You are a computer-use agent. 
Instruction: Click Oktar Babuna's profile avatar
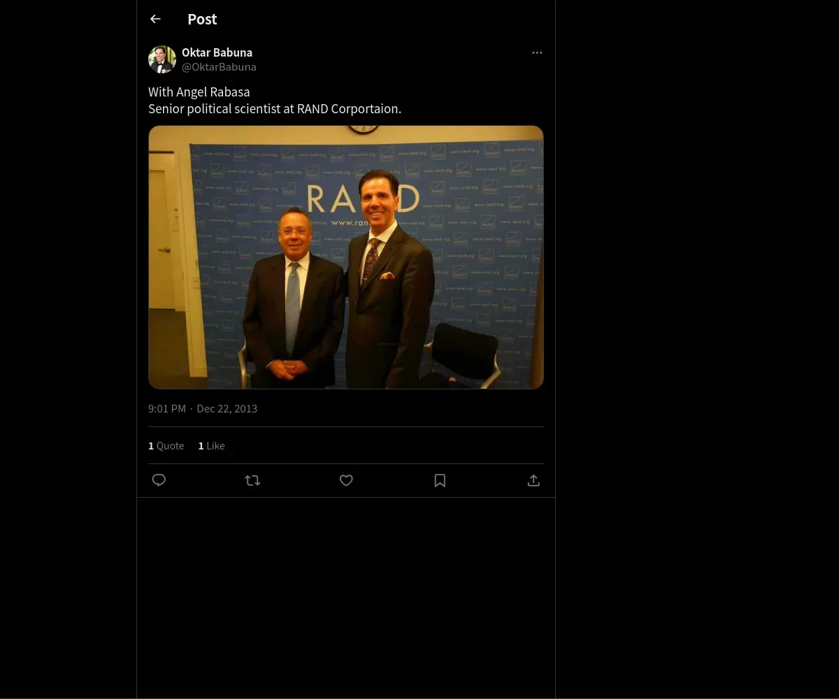162,59
